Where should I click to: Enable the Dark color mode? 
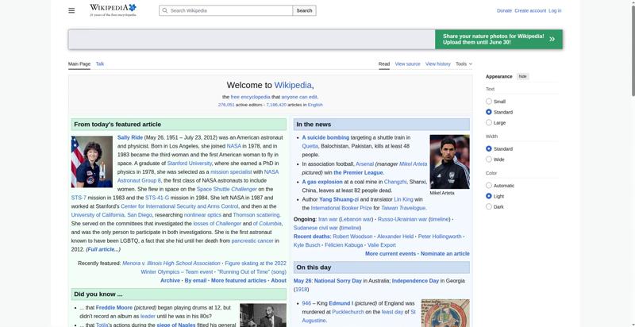(x=489, y=207)
